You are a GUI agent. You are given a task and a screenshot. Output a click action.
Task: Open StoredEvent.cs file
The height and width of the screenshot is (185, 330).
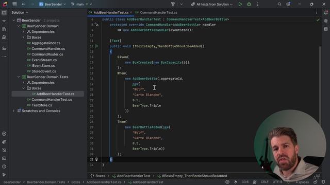pos(44,71)
